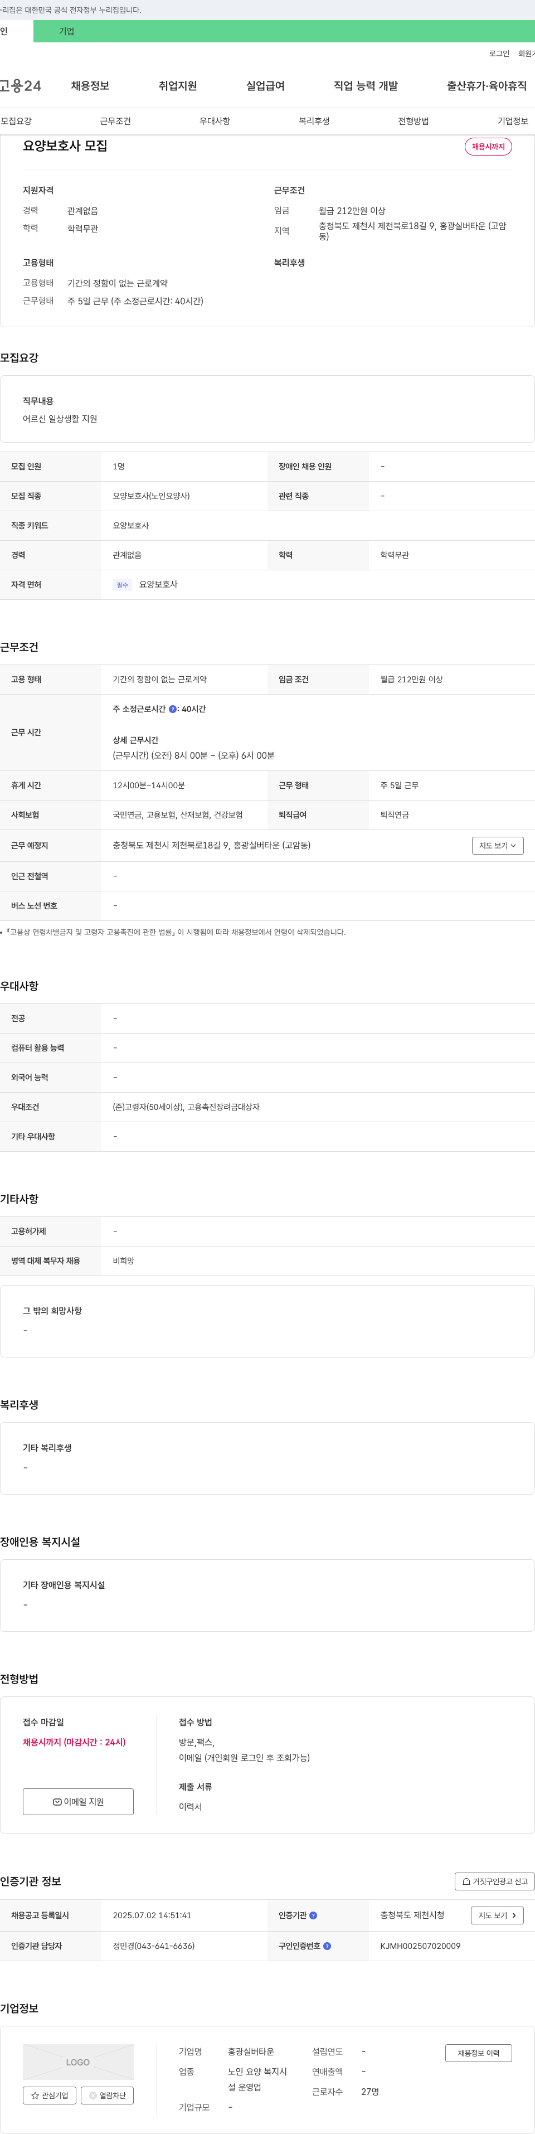Jump to 모집요강 section tab
Screen dimensions: 535x2134
(16, 121)
